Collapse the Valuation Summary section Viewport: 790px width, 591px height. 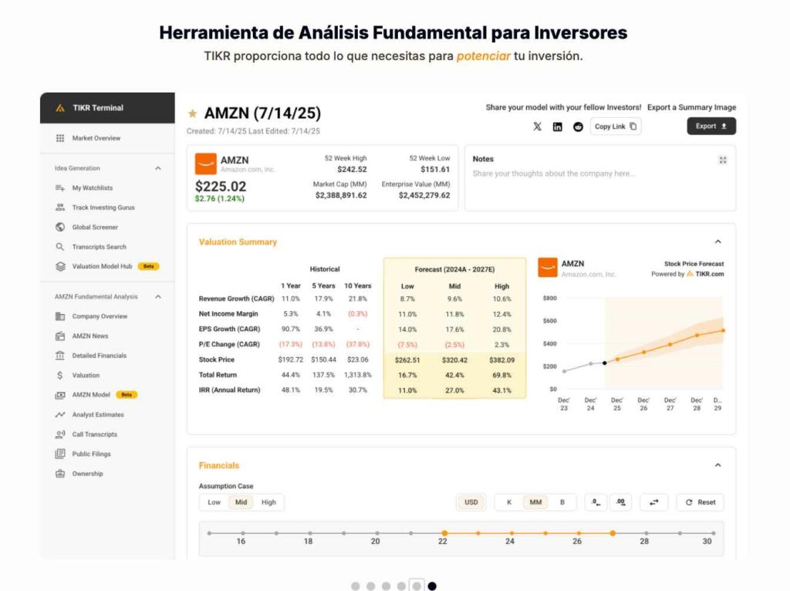[x=718, y=241]
